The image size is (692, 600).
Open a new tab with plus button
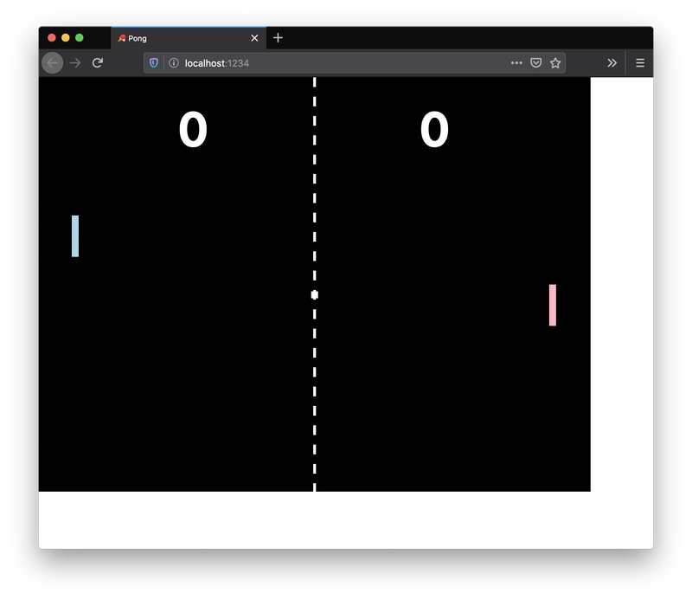coord(278,38)
